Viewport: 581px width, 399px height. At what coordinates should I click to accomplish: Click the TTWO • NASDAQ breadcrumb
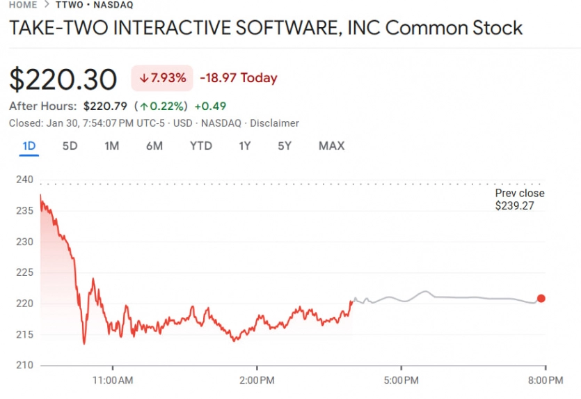(94, 5)
